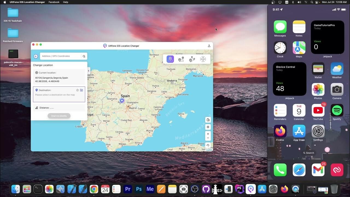Select the joystick movement mode icon
The height and width of the screenshot is (197, 350).
click(x=203, y=59)
